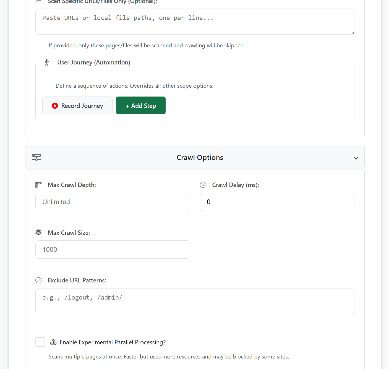Click the Paste URLs or file paths textarea
389x369 pixels.
pos(195,22)
